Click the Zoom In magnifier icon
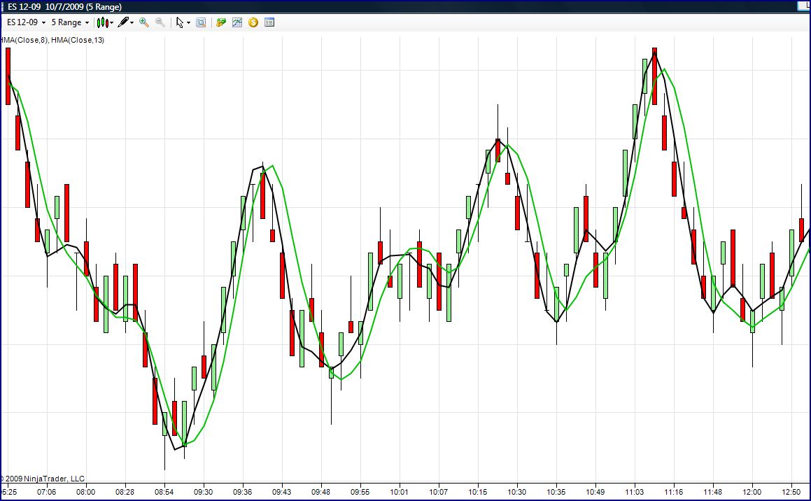811x501 pixels. pyautogui.click(x=144, y=22)
